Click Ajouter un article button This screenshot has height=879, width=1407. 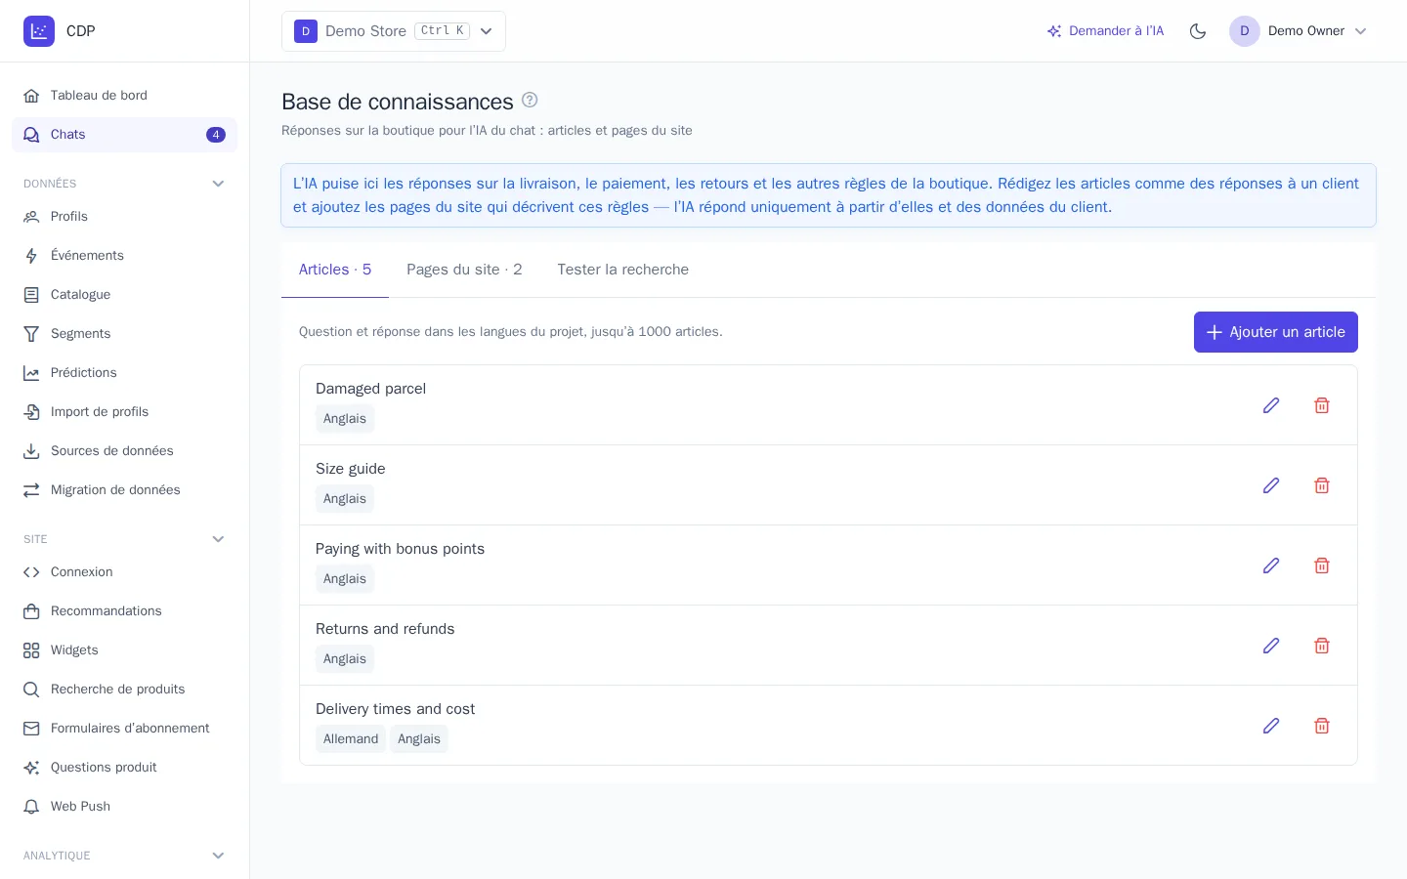[x=1276, y=332]
